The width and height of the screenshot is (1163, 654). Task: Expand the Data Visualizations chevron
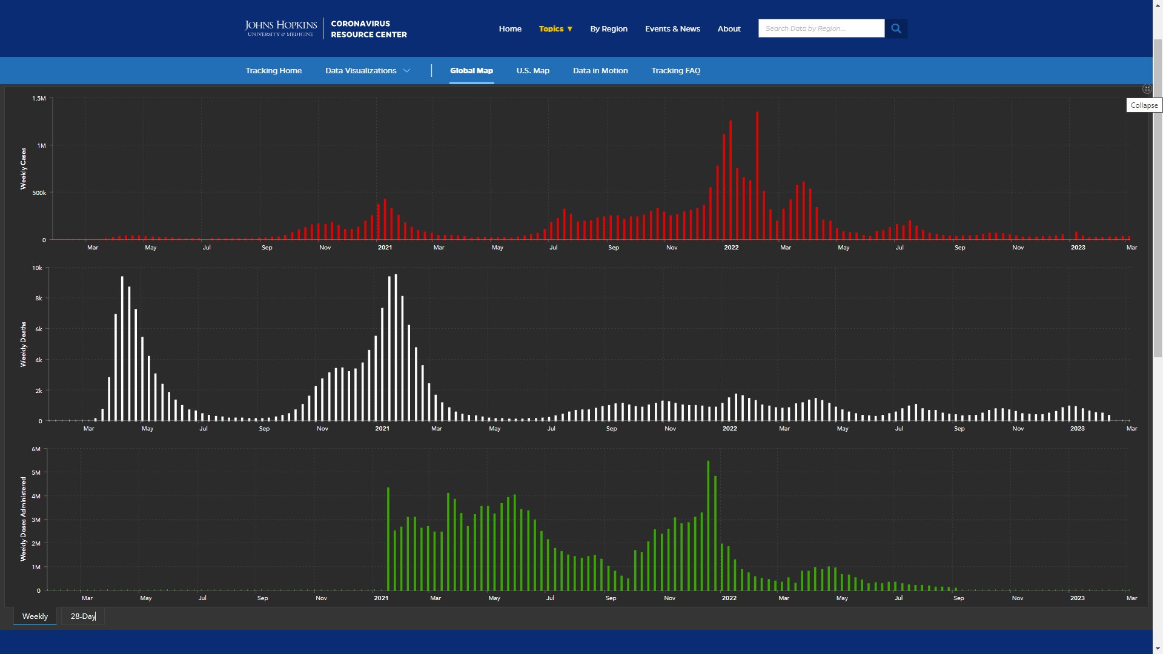(x=407, y=71)
